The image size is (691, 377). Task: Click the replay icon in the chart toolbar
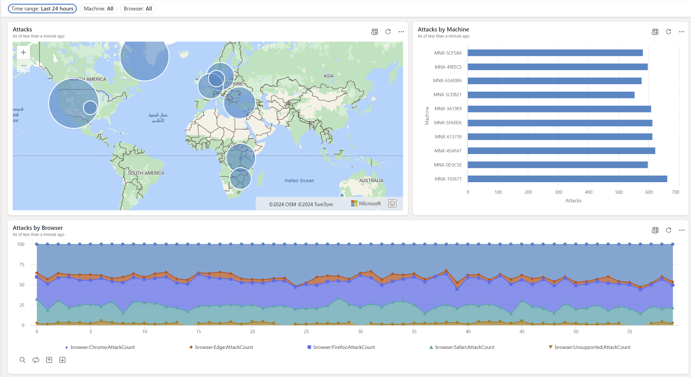tap(36, 360)
